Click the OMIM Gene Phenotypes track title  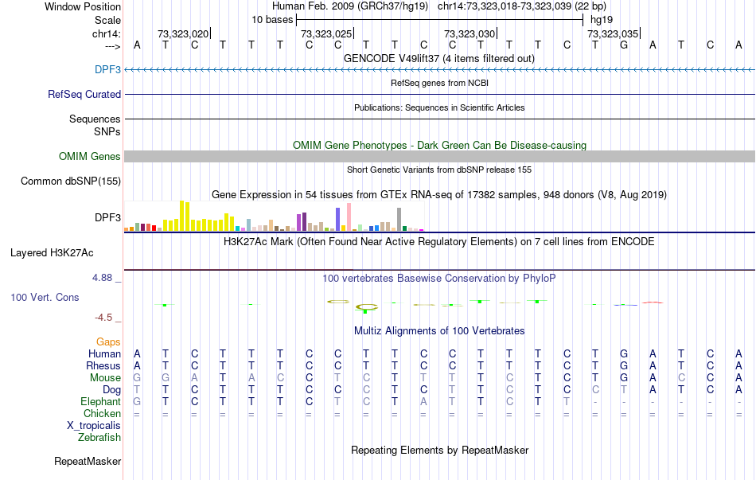coord(439,145)
